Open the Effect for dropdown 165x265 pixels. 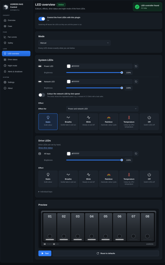pos(102,109)
